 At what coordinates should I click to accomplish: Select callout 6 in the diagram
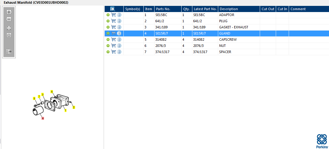click(x=52, y=92)
